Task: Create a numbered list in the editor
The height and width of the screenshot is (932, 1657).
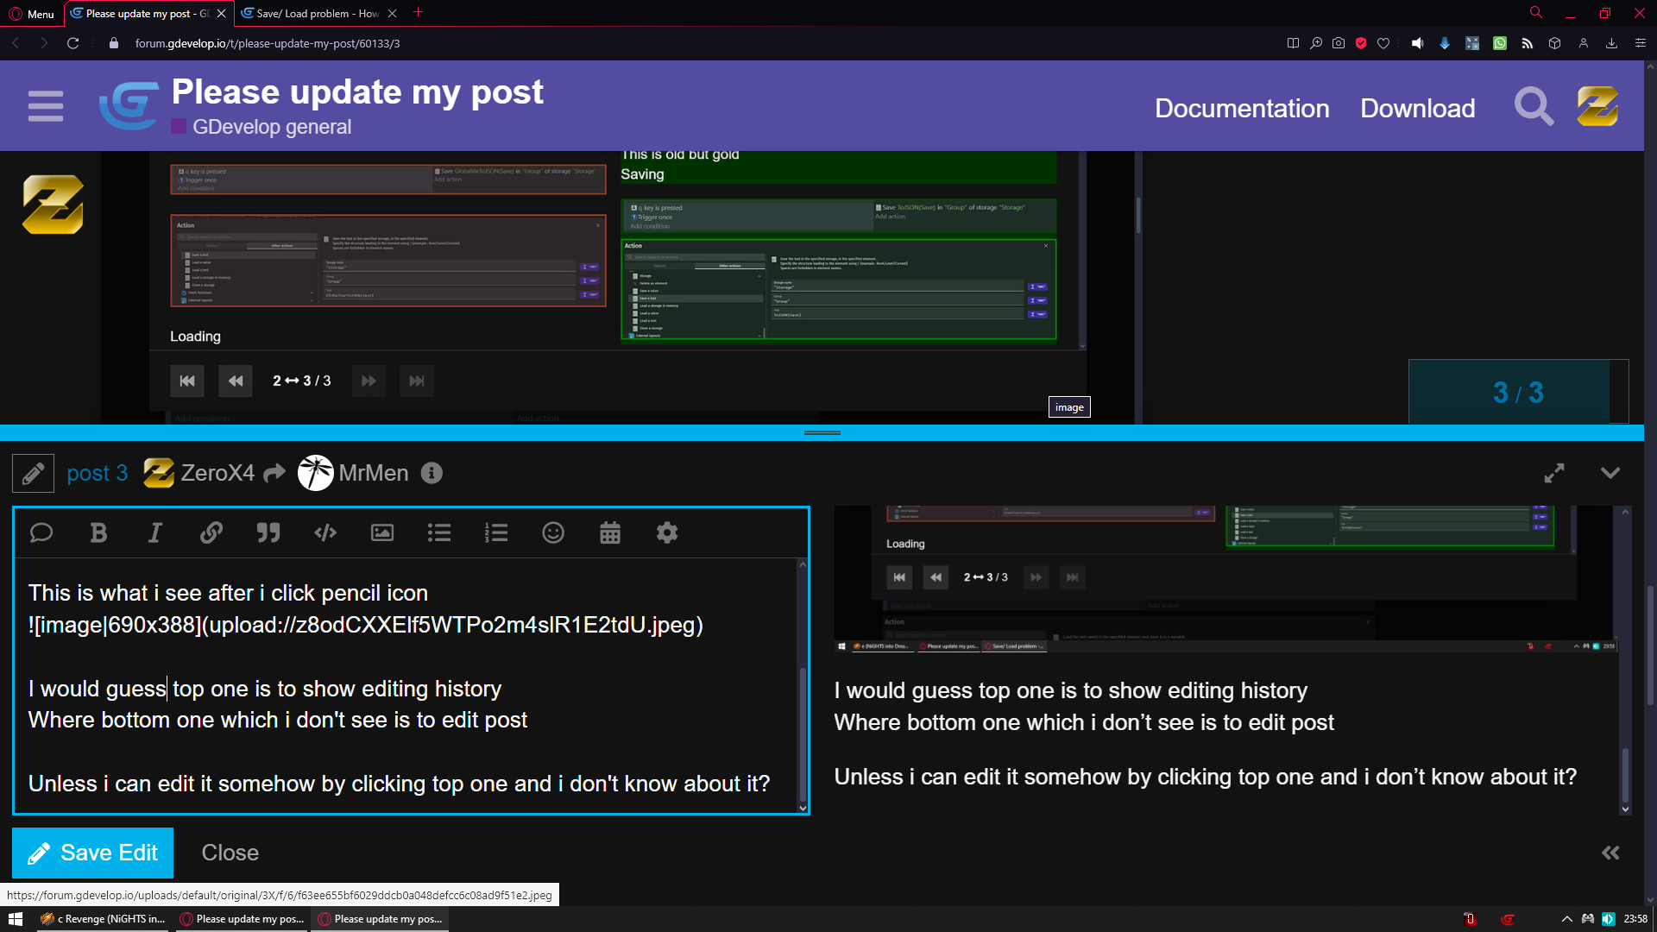Action: pos(496,532)
